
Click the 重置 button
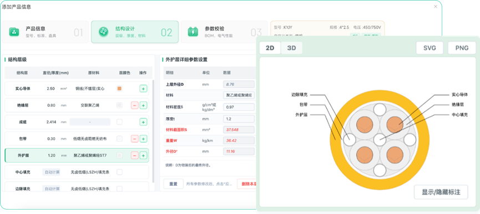[x=173, y=184]
